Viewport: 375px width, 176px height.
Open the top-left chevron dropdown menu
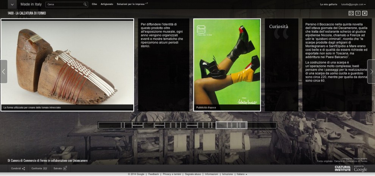pyautogui.click(x=12, y=4)
